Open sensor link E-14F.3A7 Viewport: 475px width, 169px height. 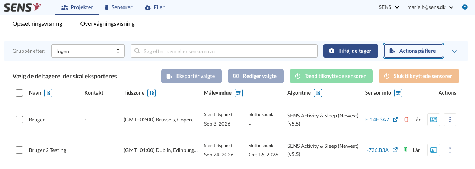[377, 120]
